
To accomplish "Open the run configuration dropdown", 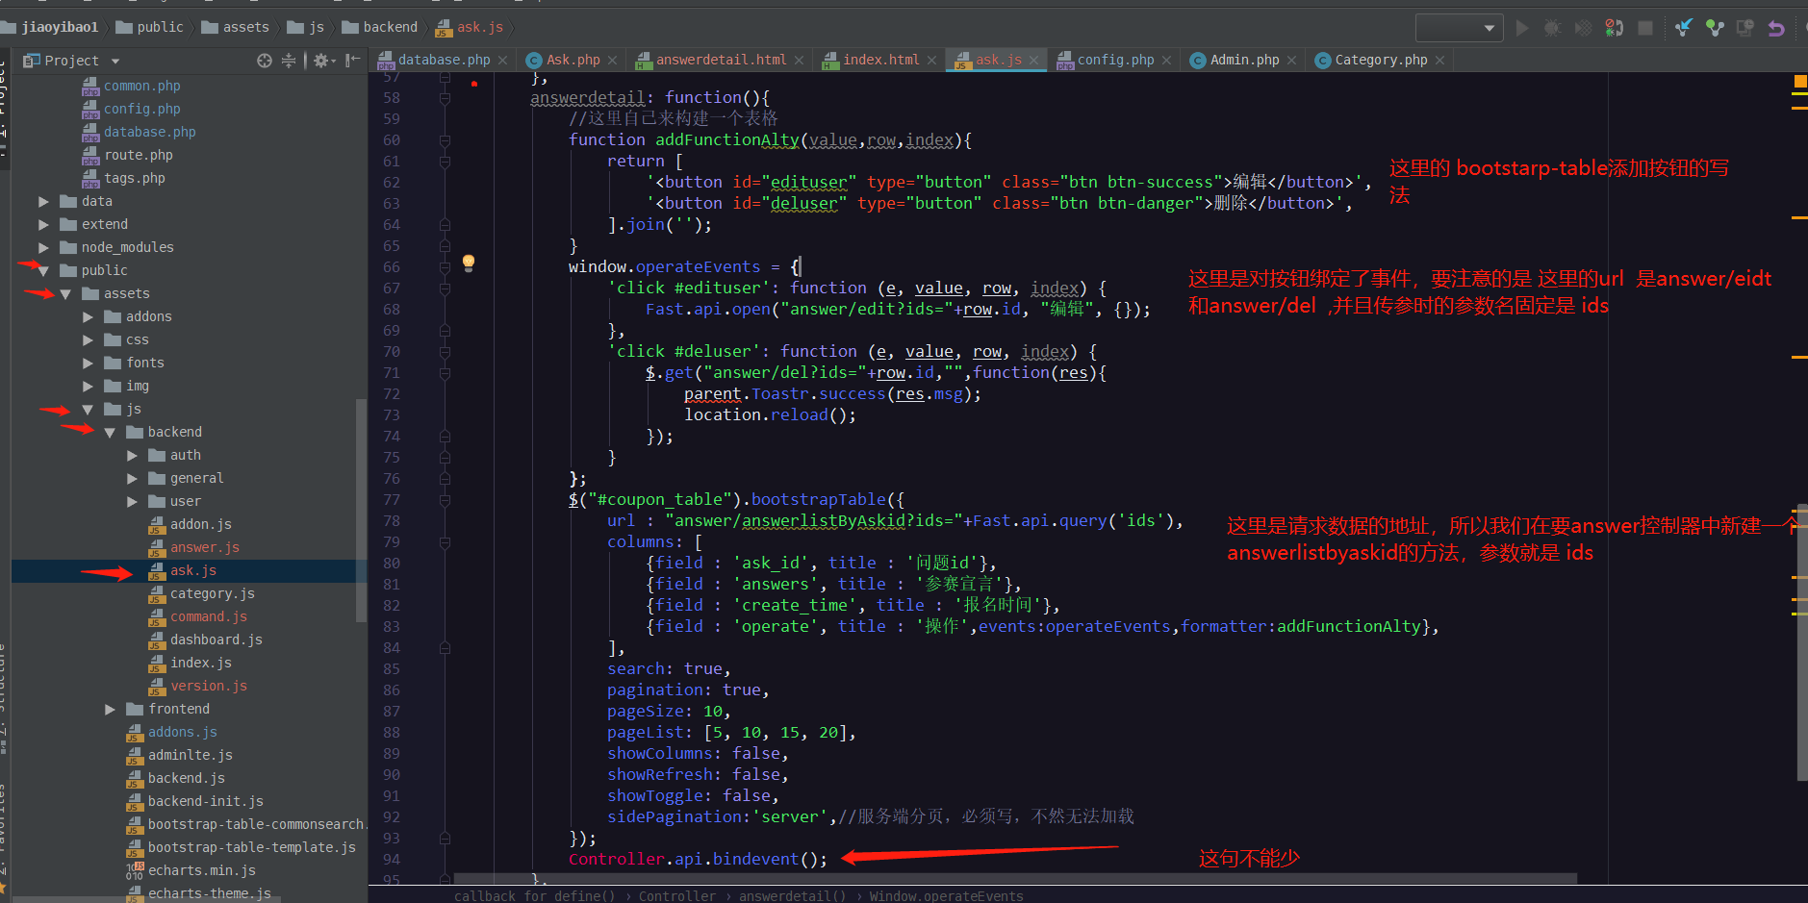I will 1459,28.
